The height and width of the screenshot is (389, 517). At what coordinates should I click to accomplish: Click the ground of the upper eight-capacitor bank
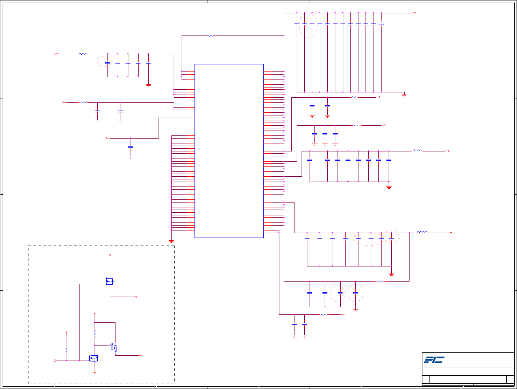389,187
